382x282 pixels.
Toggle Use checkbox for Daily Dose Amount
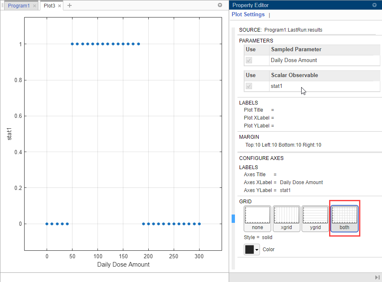click(x=249, y=60)
